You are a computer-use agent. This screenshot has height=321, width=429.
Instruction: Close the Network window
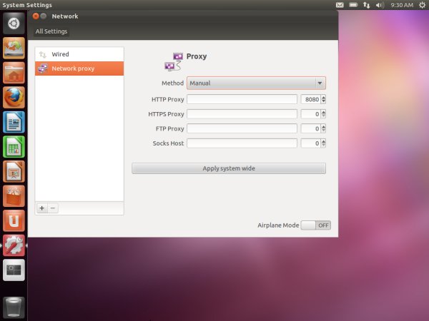coord(36,16)
